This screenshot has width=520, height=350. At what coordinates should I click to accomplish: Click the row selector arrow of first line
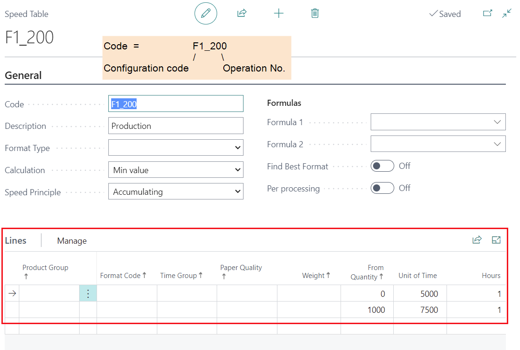tap(12, 294)
